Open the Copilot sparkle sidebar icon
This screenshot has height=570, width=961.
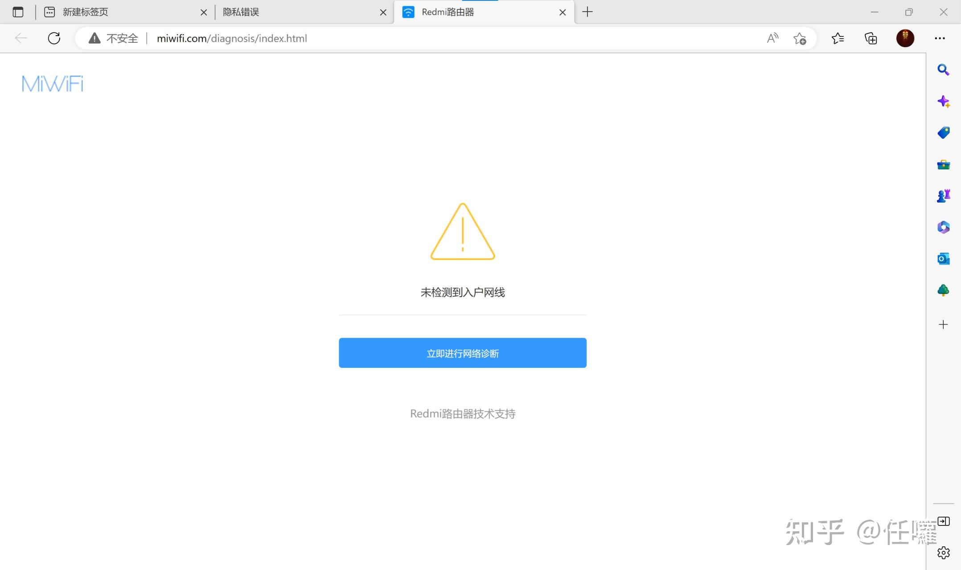943,102
